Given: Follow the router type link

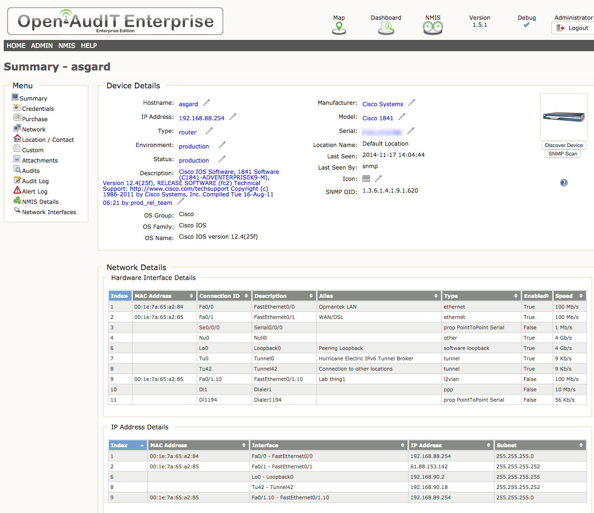Looking at the screenshot, I should (x=187, y=132).
